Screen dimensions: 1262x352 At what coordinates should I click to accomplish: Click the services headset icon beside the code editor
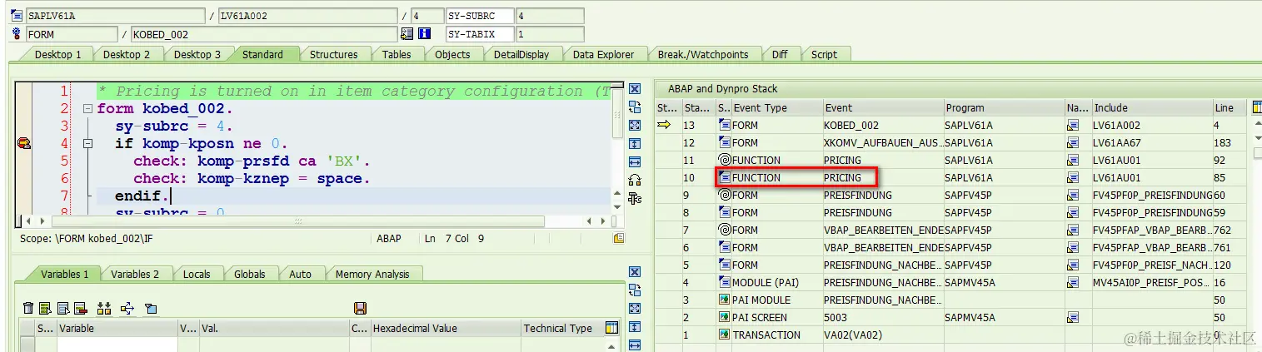(635, 180)
